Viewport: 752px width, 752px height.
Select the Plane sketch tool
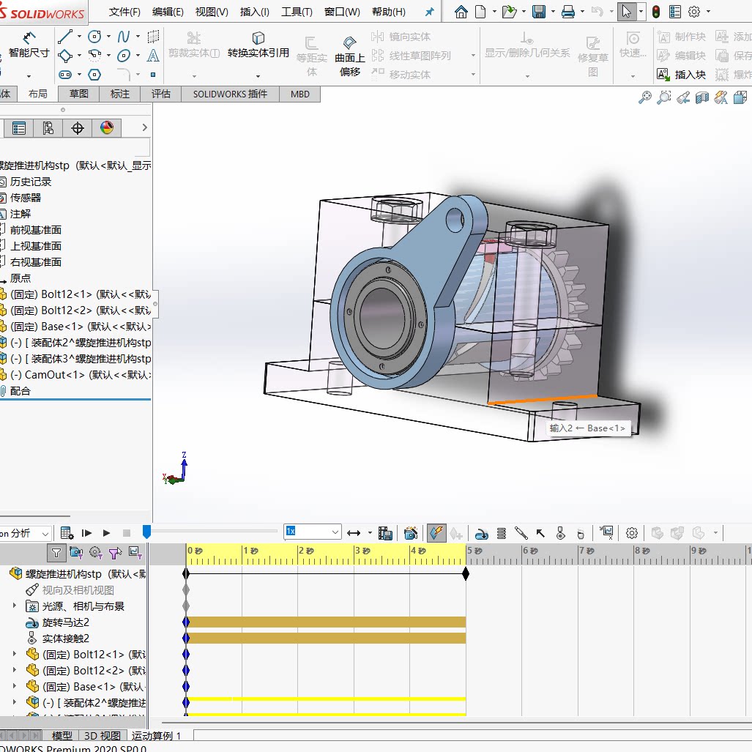[153, 37]
